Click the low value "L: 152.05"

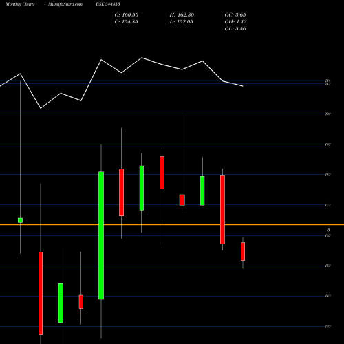(182, 22)
